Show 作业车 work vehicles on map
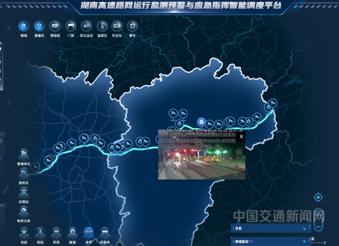Viewport: 339px width, 246px height. (117, 26)
